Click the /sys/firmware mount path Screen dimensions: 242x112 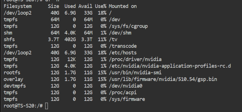127,99
